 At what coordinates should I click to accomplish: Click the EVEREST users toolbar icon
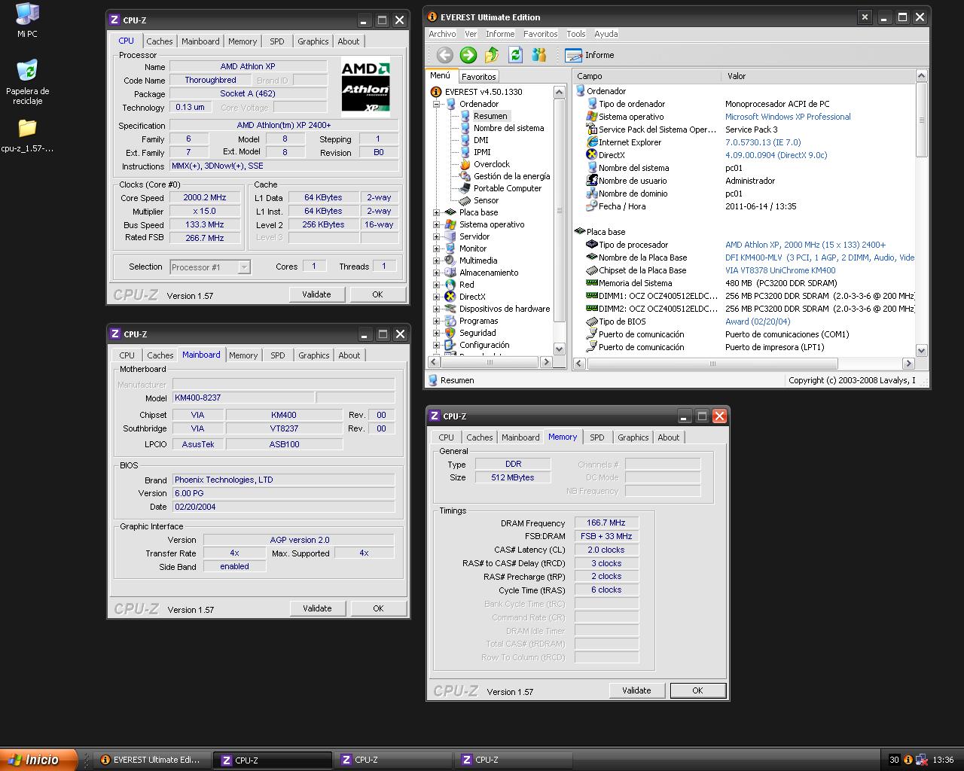tap(538, 55)
